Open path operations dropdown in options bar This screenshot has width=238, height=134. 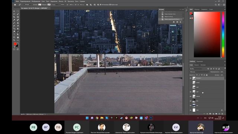tap(87, 5)
